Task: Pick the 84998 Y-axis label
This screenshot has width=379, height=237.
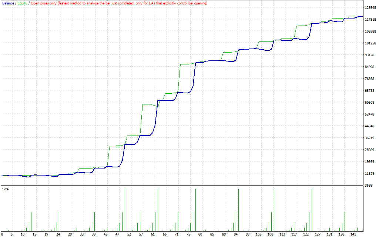Action: coord(370,67)
